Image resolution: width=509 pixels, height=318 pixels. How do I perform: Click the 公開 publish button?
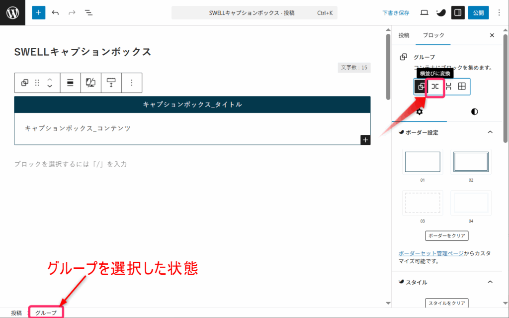[x=478, y=12]
